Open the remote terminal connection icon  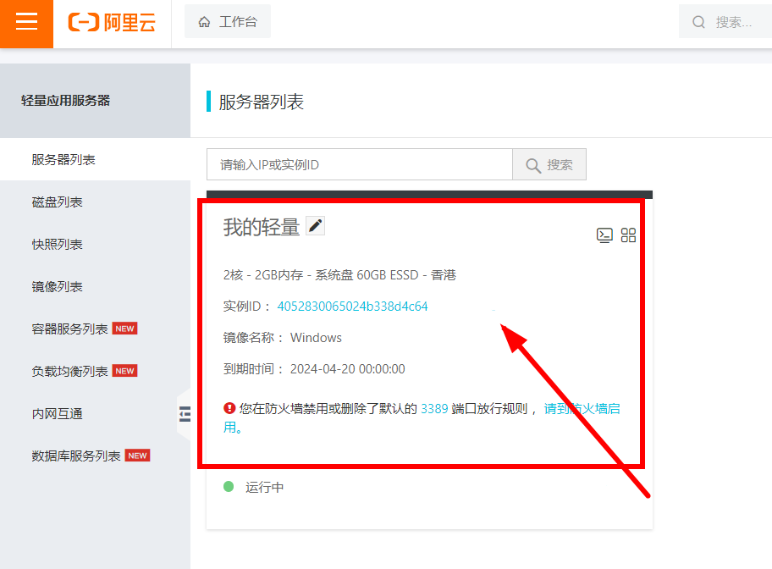(604, 235)
